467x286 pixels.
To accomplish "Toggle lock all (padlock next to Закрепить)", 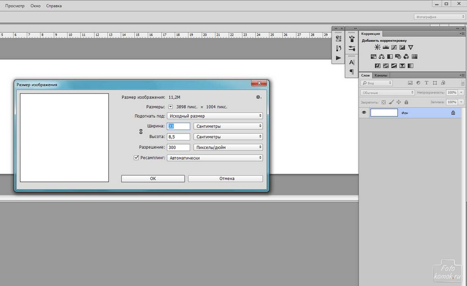I will [406, 102].
